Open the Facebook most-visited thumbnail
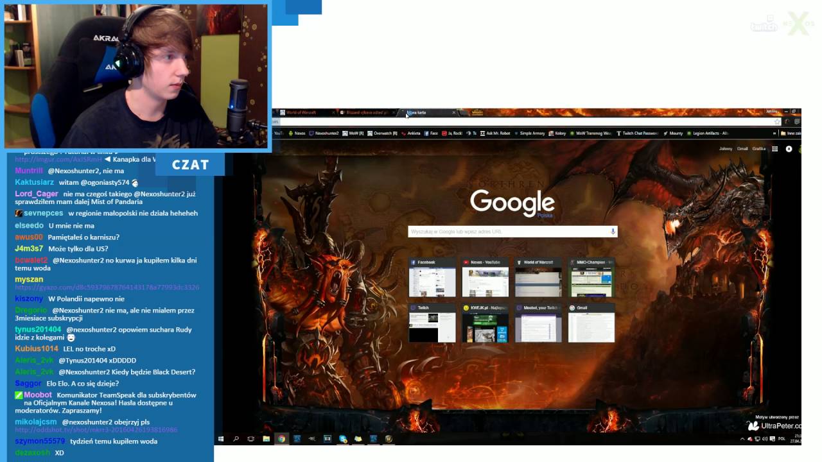The image size is (822, 462). (x=432, y=278)
